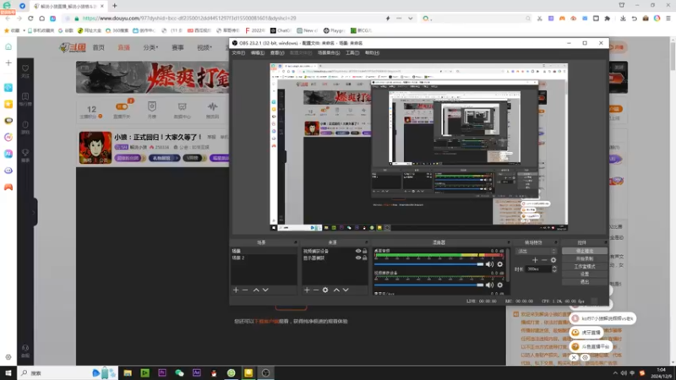Click browser home icon
Viewport: 676px width, 380px height.
[41, 19]
